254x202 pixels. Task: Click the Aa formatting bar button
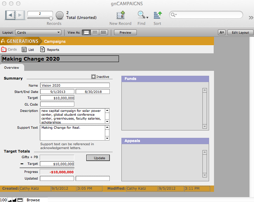[221, 33]
